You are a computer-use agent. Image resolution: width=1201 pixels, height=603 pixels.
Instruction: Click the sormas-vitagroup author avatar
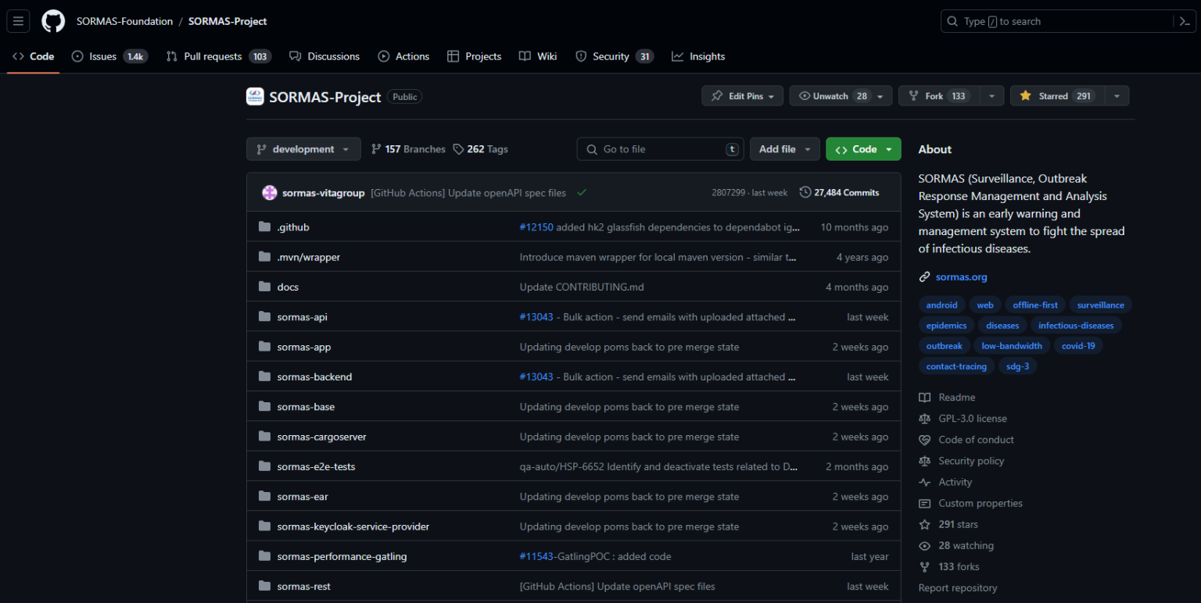[x=270, y=192]
